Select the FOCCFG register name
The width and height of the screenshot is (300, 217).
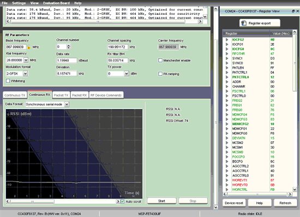[238, 157]
